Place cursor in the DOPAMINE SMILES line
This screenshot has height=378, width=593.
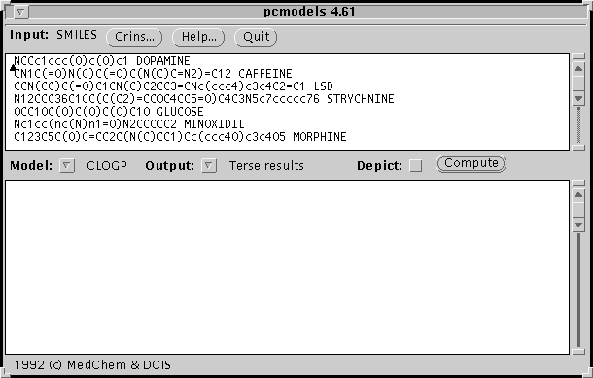coord(102,61)
